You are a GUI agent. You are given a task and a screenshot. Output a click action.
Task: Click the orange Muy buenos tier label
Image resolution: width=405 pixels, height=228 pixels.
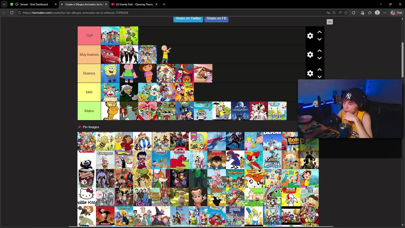point(89,54)
